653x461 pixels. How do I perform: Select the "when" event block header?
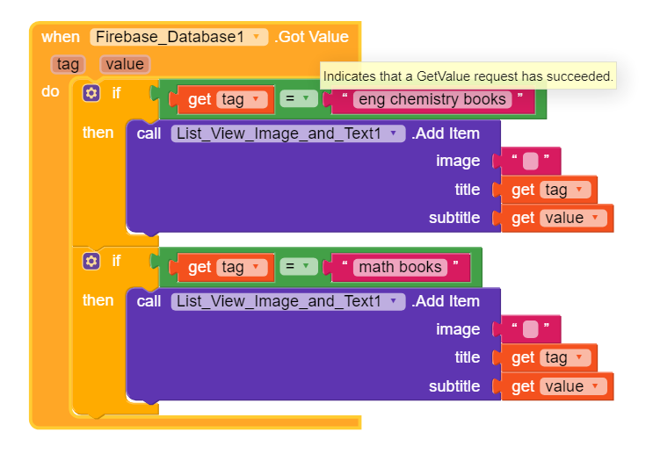point(61,37)
